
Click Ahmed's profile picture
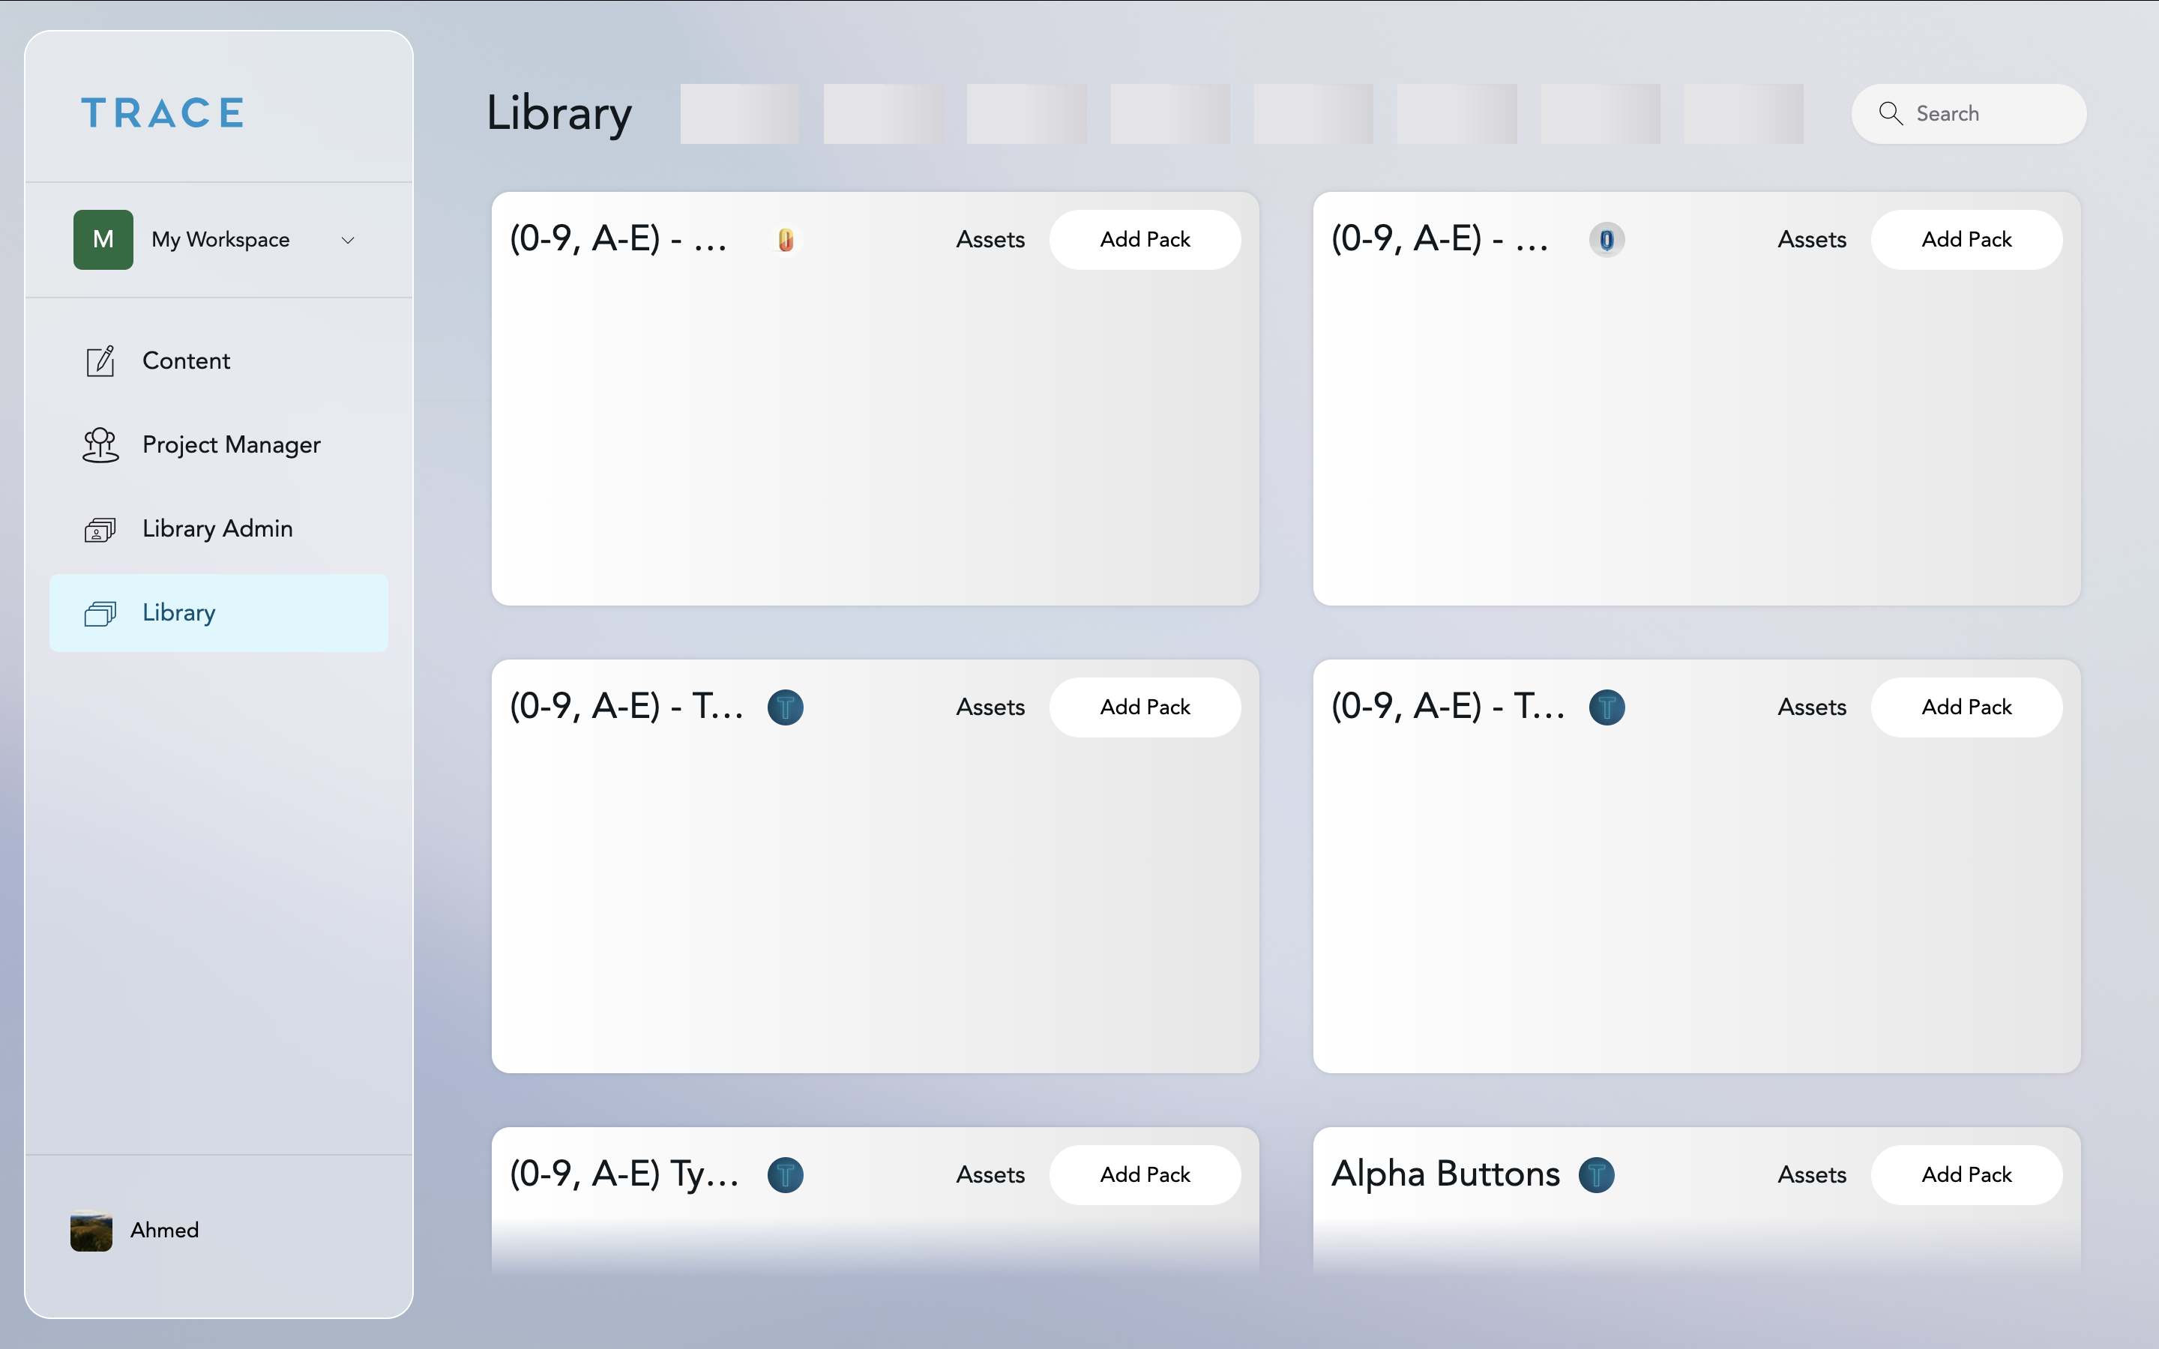(x=91, y=1231)
